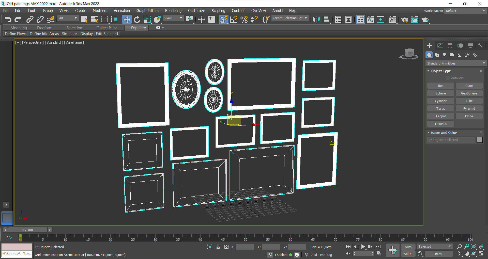Image resolution: width=488 pixels, height=259 pixels.
Task: Click the object color swatch
Action: click(479, 140)
